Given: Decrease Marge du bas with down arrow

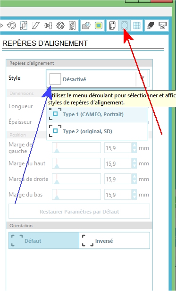Looking at the screenshot, I should point(134,197).
